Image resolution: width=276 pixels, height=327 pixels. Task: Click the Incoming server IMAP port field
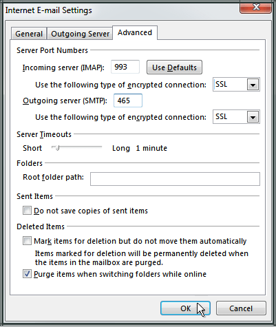125,67
